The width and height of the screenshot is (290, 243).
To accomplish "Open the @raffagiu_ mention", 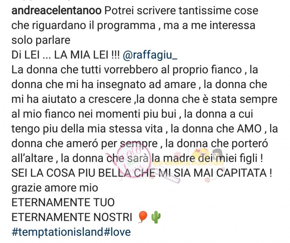I will (150, 55).
